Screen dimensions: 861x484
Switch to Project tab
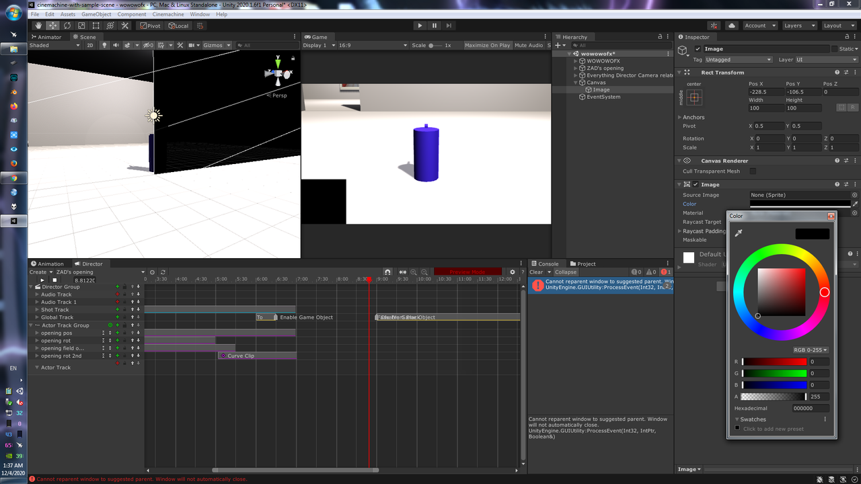click(x=583, y=264)
